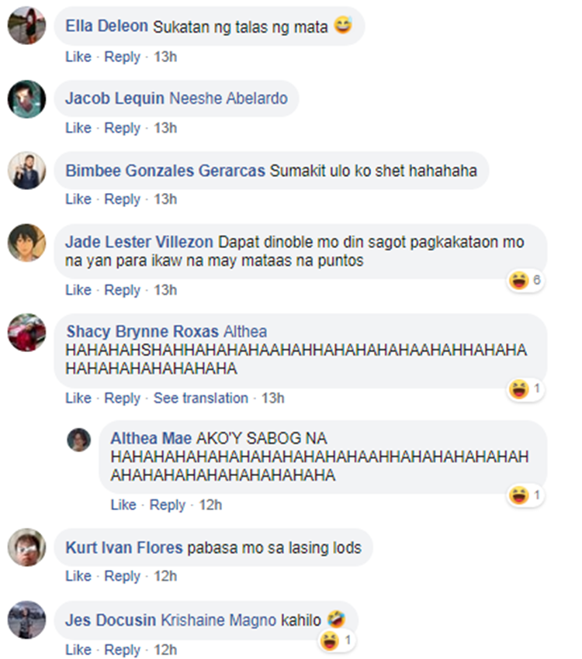
Task: Open the tagged name Neeshe Abelardo
Action: click(228, 98)
